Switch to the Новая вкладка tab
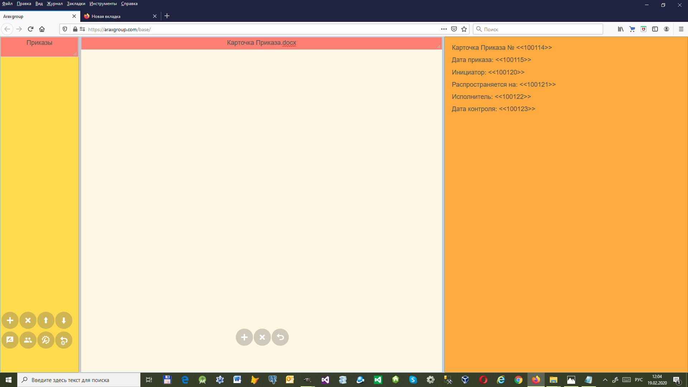 [118, 16]
